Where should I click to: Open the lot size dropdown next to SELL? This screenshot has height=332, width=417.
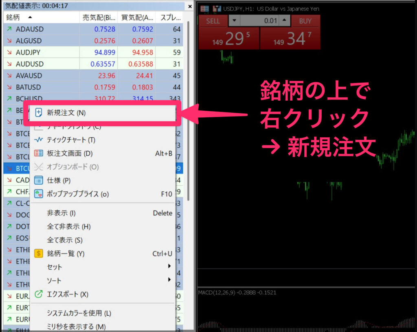tap(234, 21)
